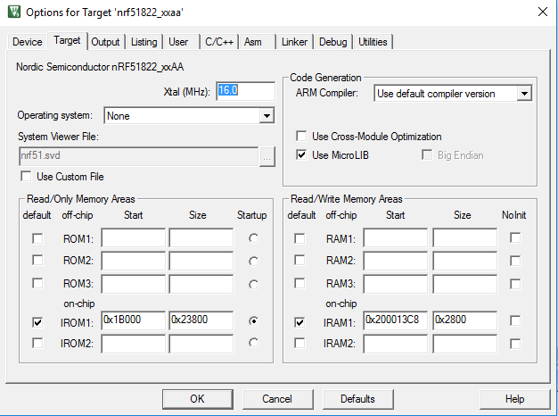This screenshot has height=416, width=558.
Task: Click the IRAM1 Size field 0x2800
Action: [464, 320]
